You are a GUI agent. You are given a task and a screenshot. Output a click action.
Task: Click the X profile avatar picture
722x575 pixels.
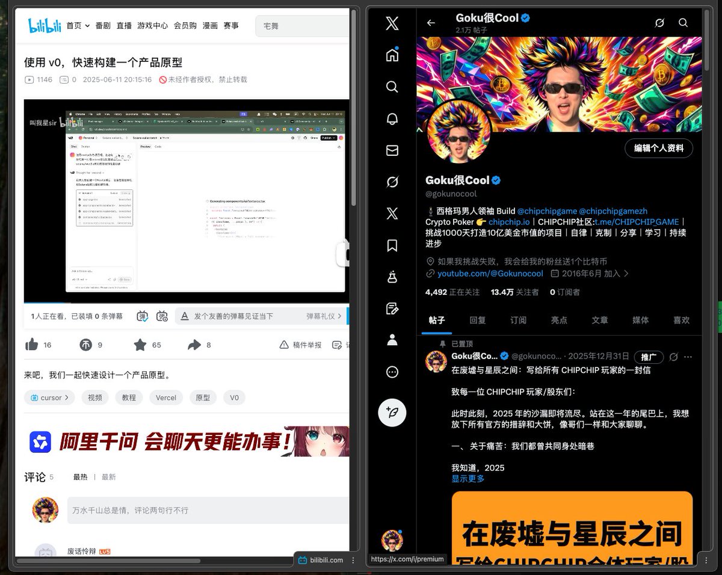(x=459, y=132)
